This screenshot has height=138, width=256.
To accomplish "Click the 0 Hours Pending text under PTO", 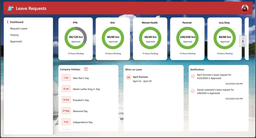I will 76,53.
